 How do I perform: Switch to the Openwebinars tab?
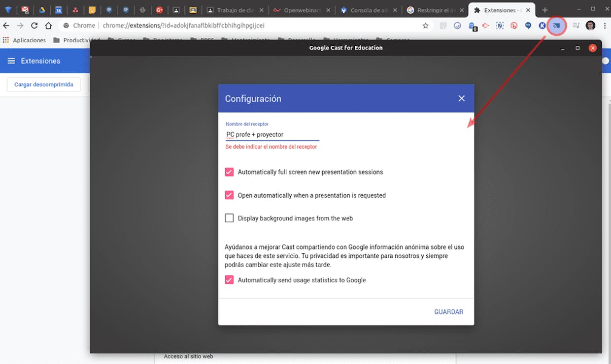[301, 10]
